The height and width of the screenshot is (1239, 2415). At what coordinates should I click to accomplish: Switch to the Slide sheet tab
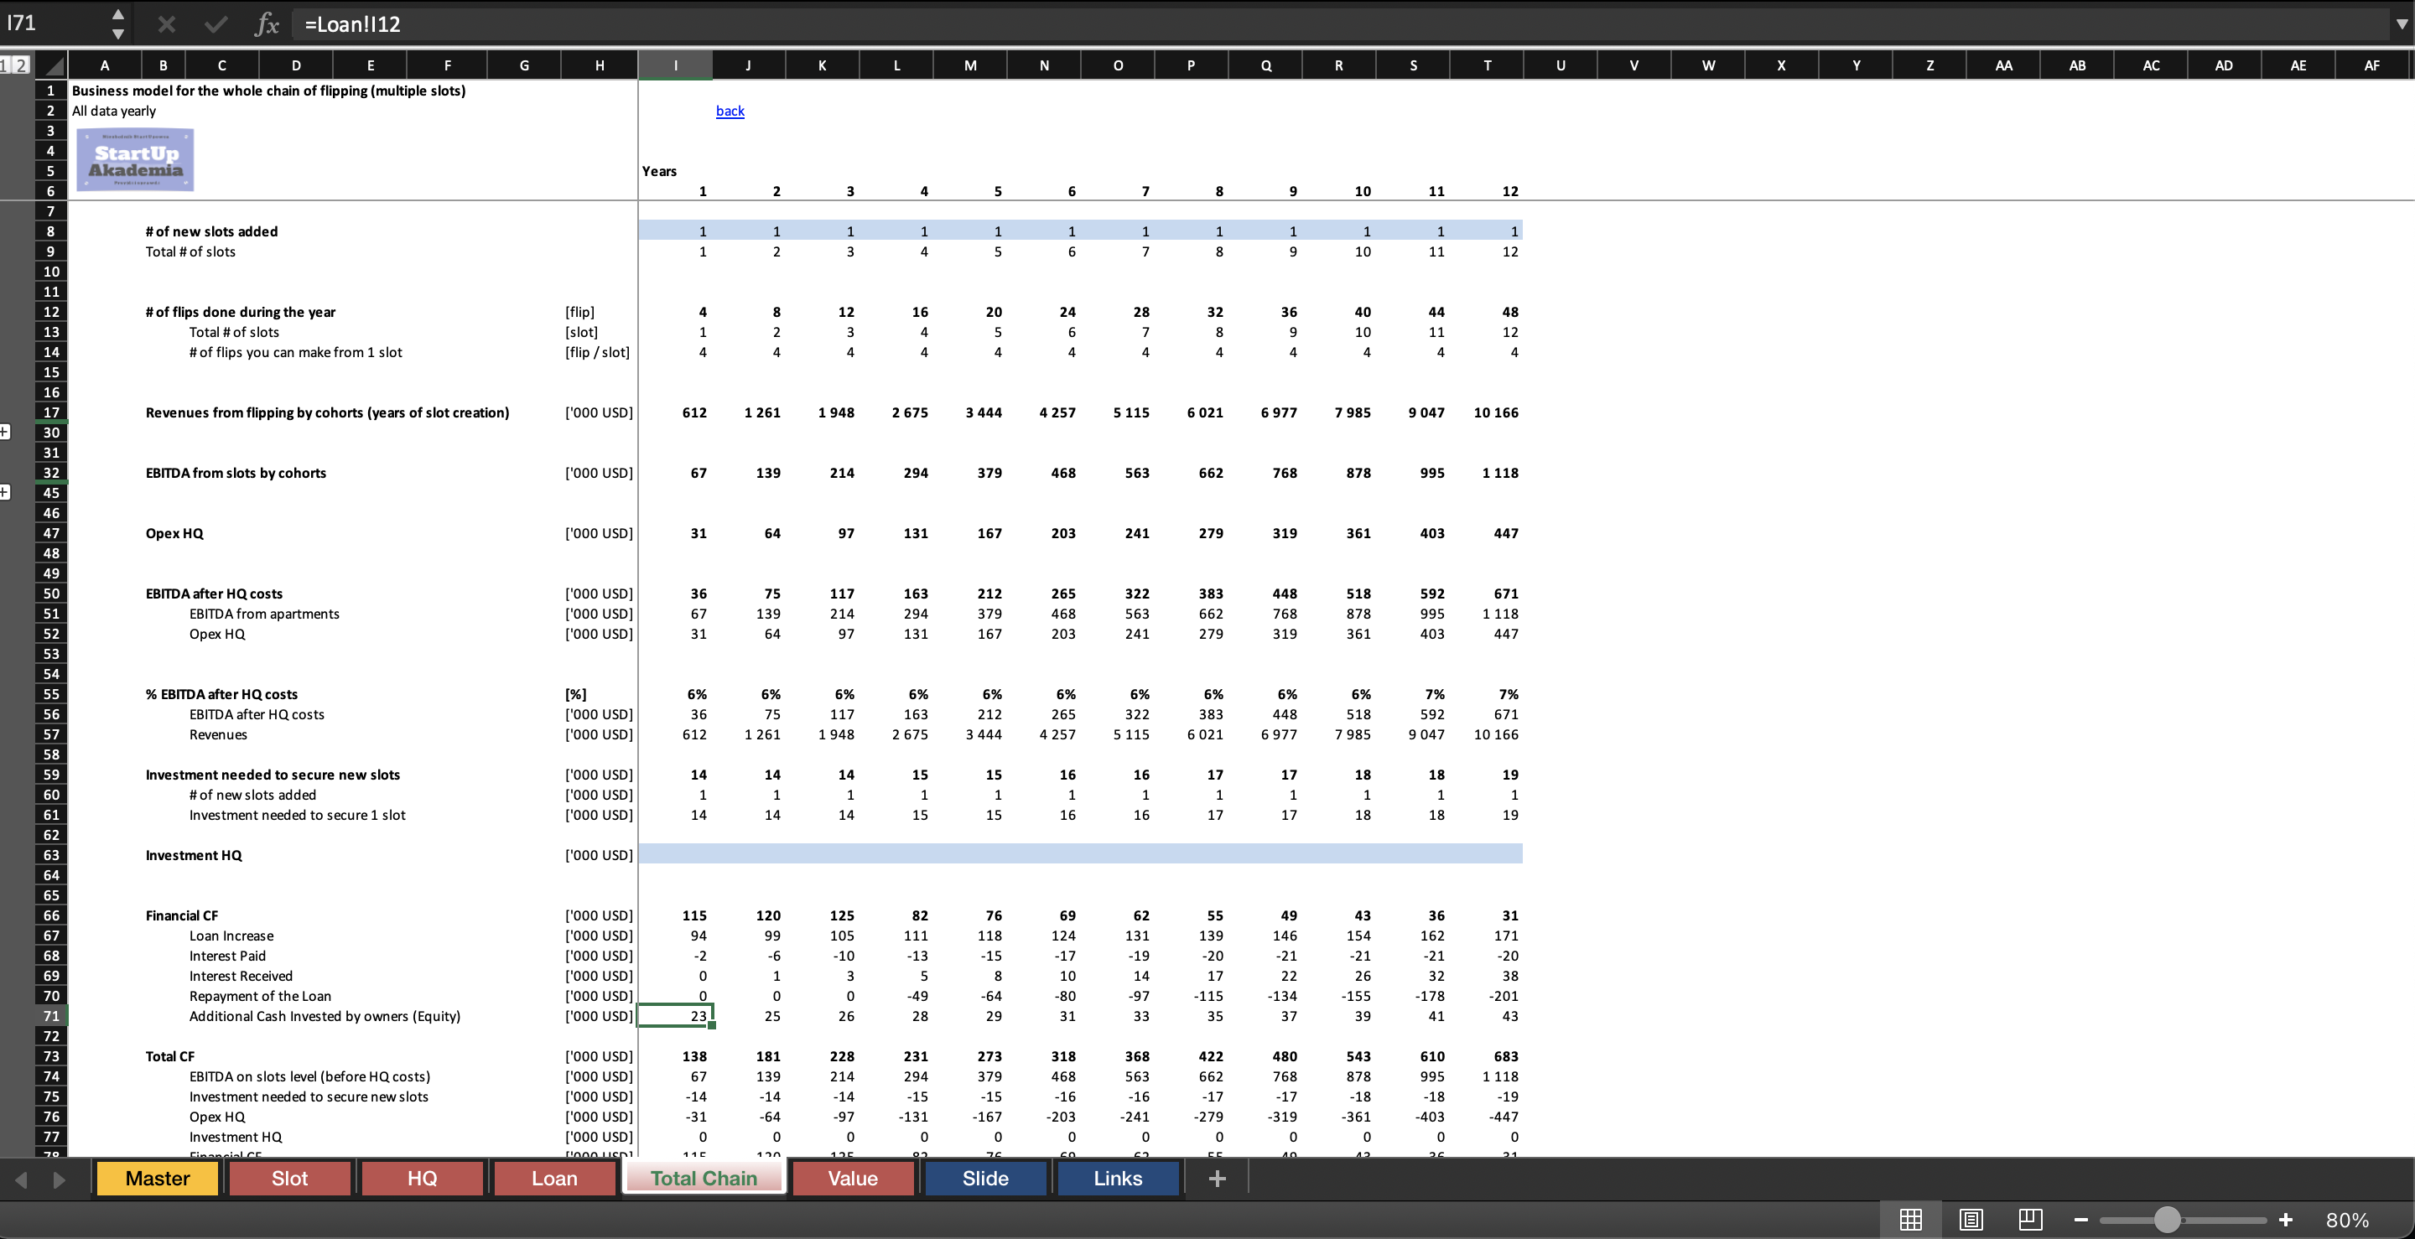point(985,1178)
